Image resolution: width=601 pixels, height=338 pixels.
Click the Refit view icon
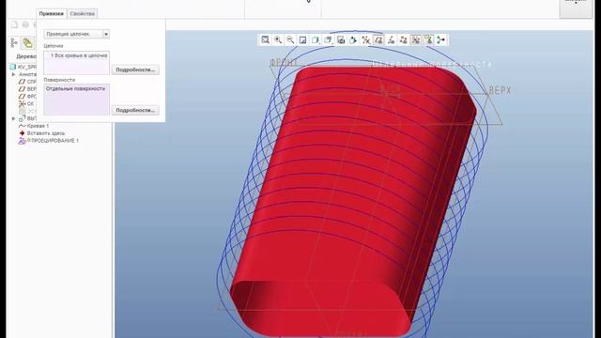click(x=265, y=39)
